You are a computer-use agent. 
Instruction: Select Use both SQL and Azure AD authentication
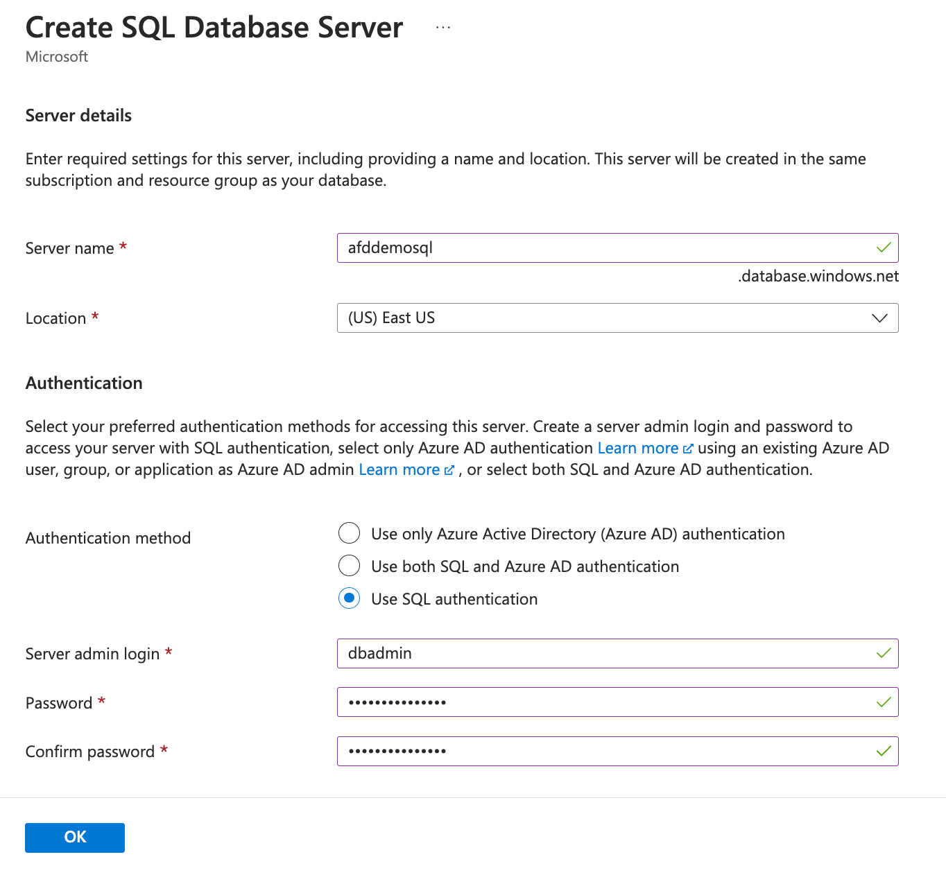[x=349, y=566]
